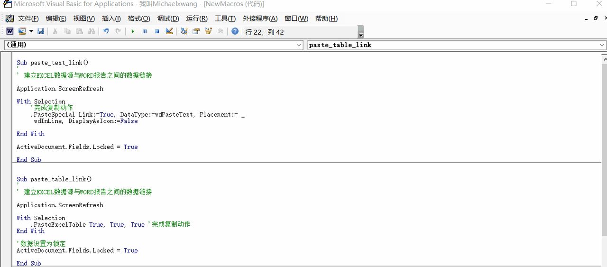Click the Redo arrow icon

pyautogui.click(x=118, y=31)
